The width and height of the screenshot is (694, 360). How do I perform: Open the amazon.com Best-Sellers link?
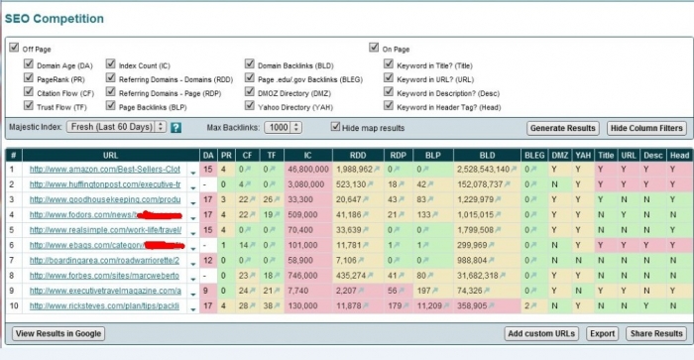click(x=104, y=170)
